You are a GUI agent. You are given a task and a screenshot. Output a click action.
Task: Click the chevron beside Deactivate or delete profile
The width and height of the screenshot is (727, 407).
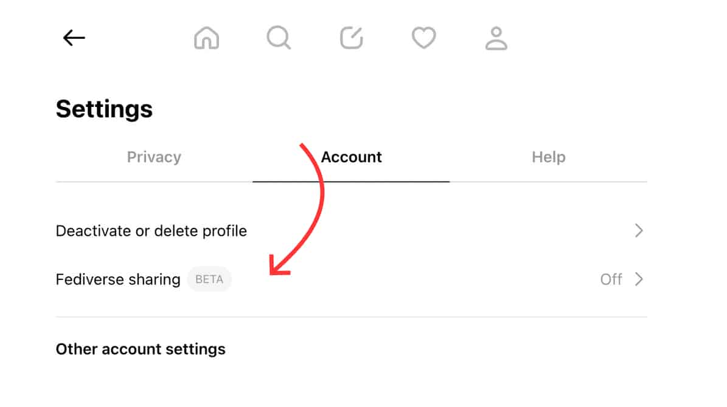point(639,230)
